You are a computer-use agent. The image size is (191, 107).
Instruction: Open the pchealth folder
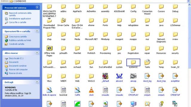pos(63,48)
